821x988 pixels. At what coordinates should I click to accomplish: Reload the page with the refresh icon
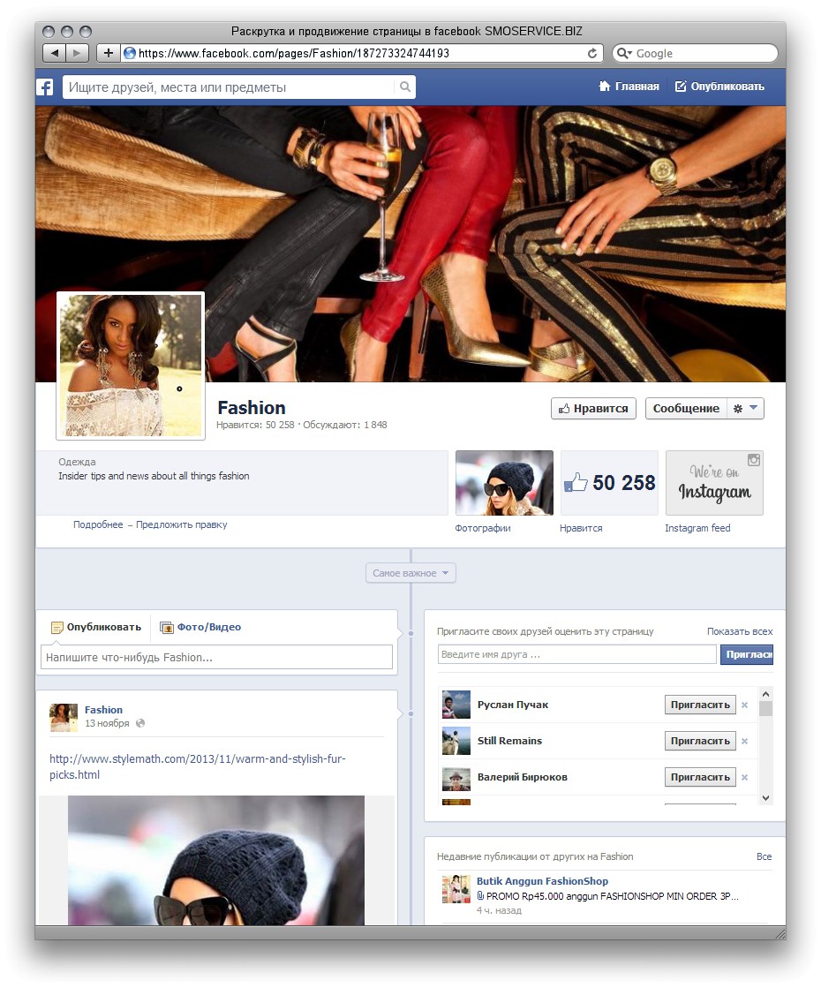point(592,53)
